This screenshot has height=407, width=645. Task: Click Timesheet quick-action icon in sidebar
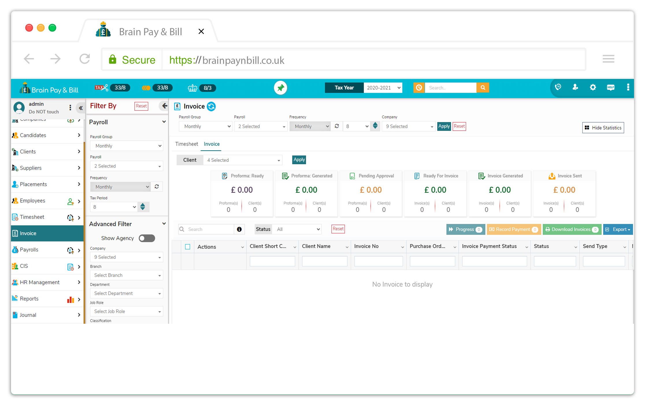click(x=70, y=218)
